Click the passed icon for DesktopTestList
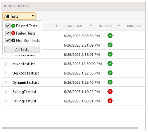Image resolution: width=148 pixels, height=132 pixels. [110, 73]
